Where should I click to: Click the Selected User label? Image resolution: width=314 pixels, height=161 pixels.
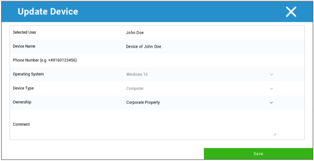coord(25,32)
